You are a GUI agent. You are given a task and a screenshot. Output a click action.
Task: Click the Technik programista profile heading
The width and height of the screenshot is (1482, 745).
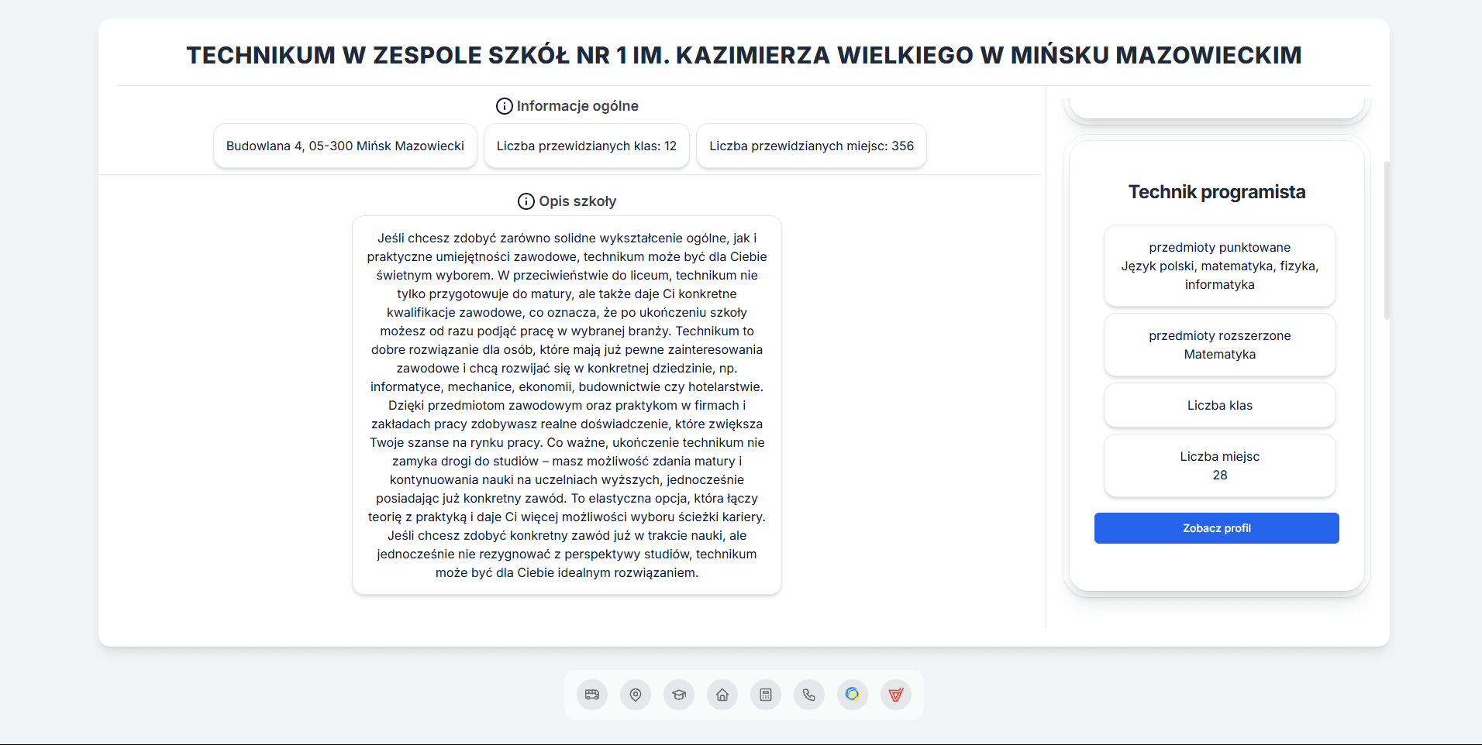point(1217,192)
